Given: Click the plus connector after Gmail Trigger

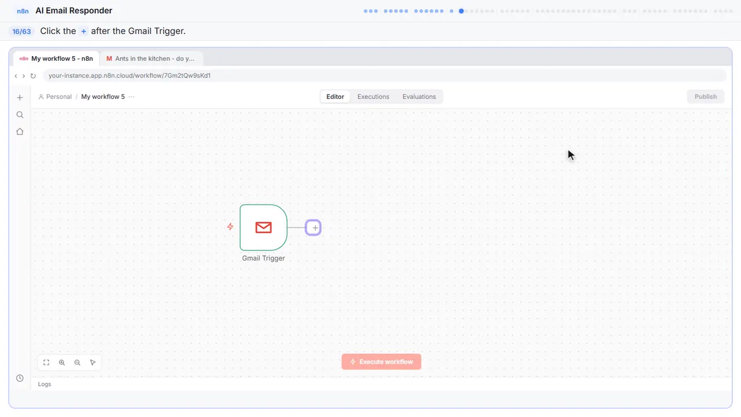Looking at the screenshot, I should click(x=313, y=228).
